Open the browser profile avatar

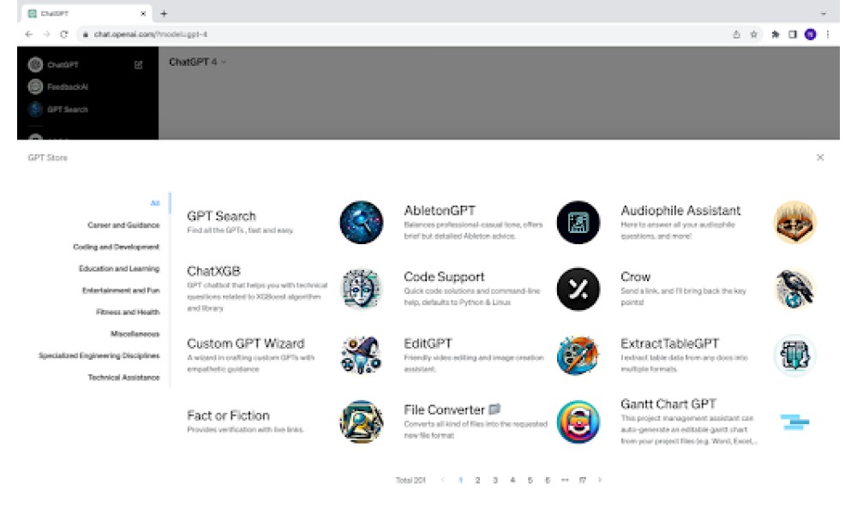point(811,34)
